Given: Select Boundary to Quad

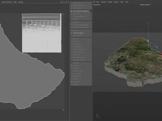Looking at the screenshot, I should pos(81,60).
